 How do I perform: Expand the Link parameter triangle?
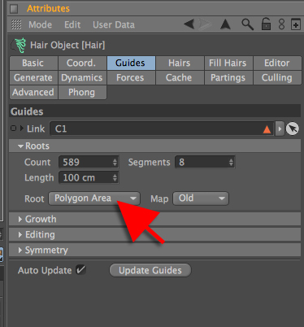22,129
